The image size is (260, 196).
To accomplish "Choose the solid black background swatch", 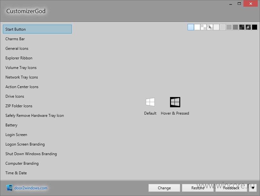I will [x=255, y=27].
